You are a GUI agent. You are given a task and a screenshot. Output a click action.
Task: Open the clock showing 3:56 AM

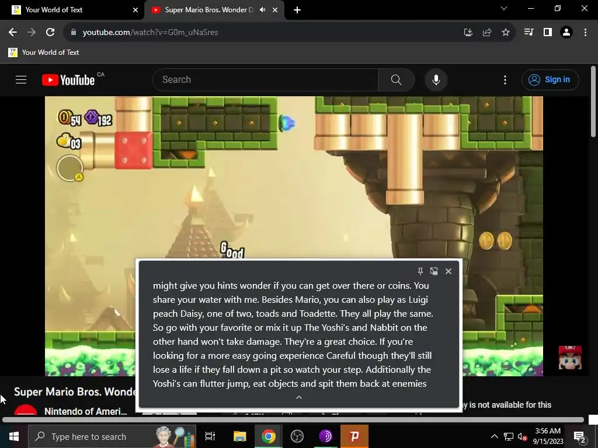(x=548, y=436)
